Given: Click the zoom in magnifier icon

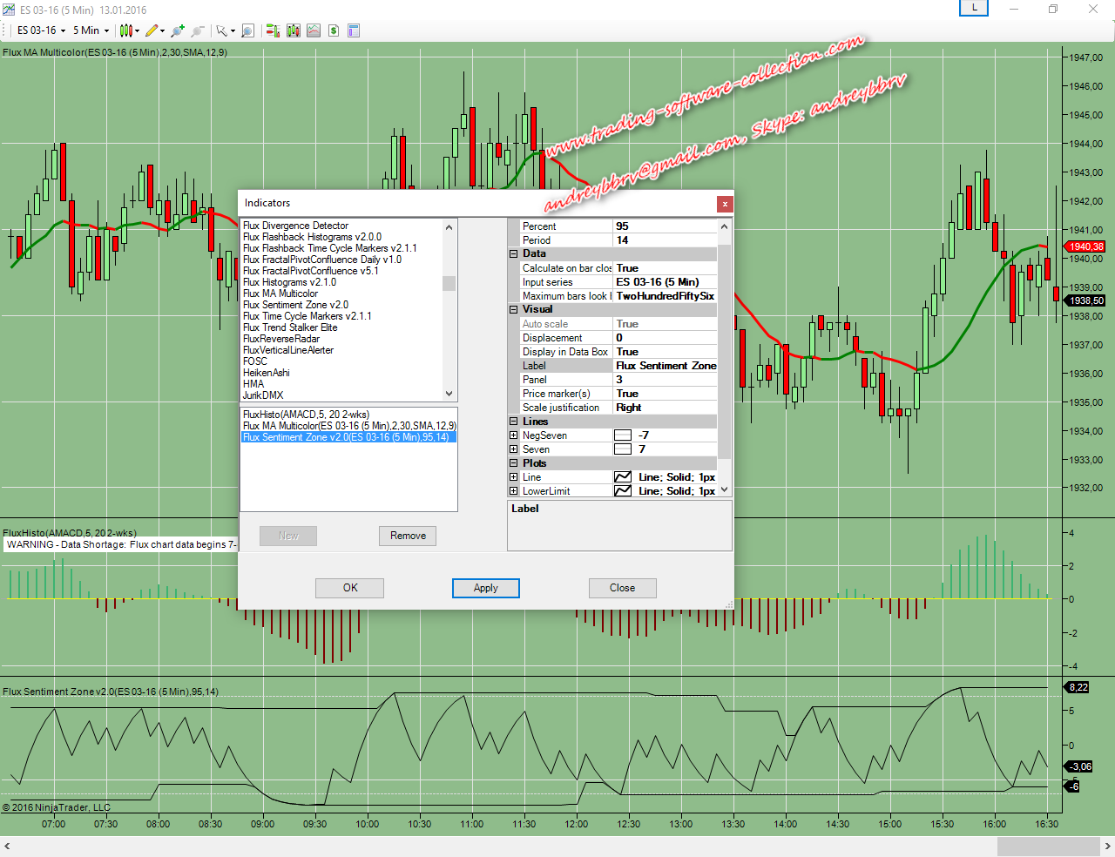Looking at the screenshot, I should [x=178, y=30].
